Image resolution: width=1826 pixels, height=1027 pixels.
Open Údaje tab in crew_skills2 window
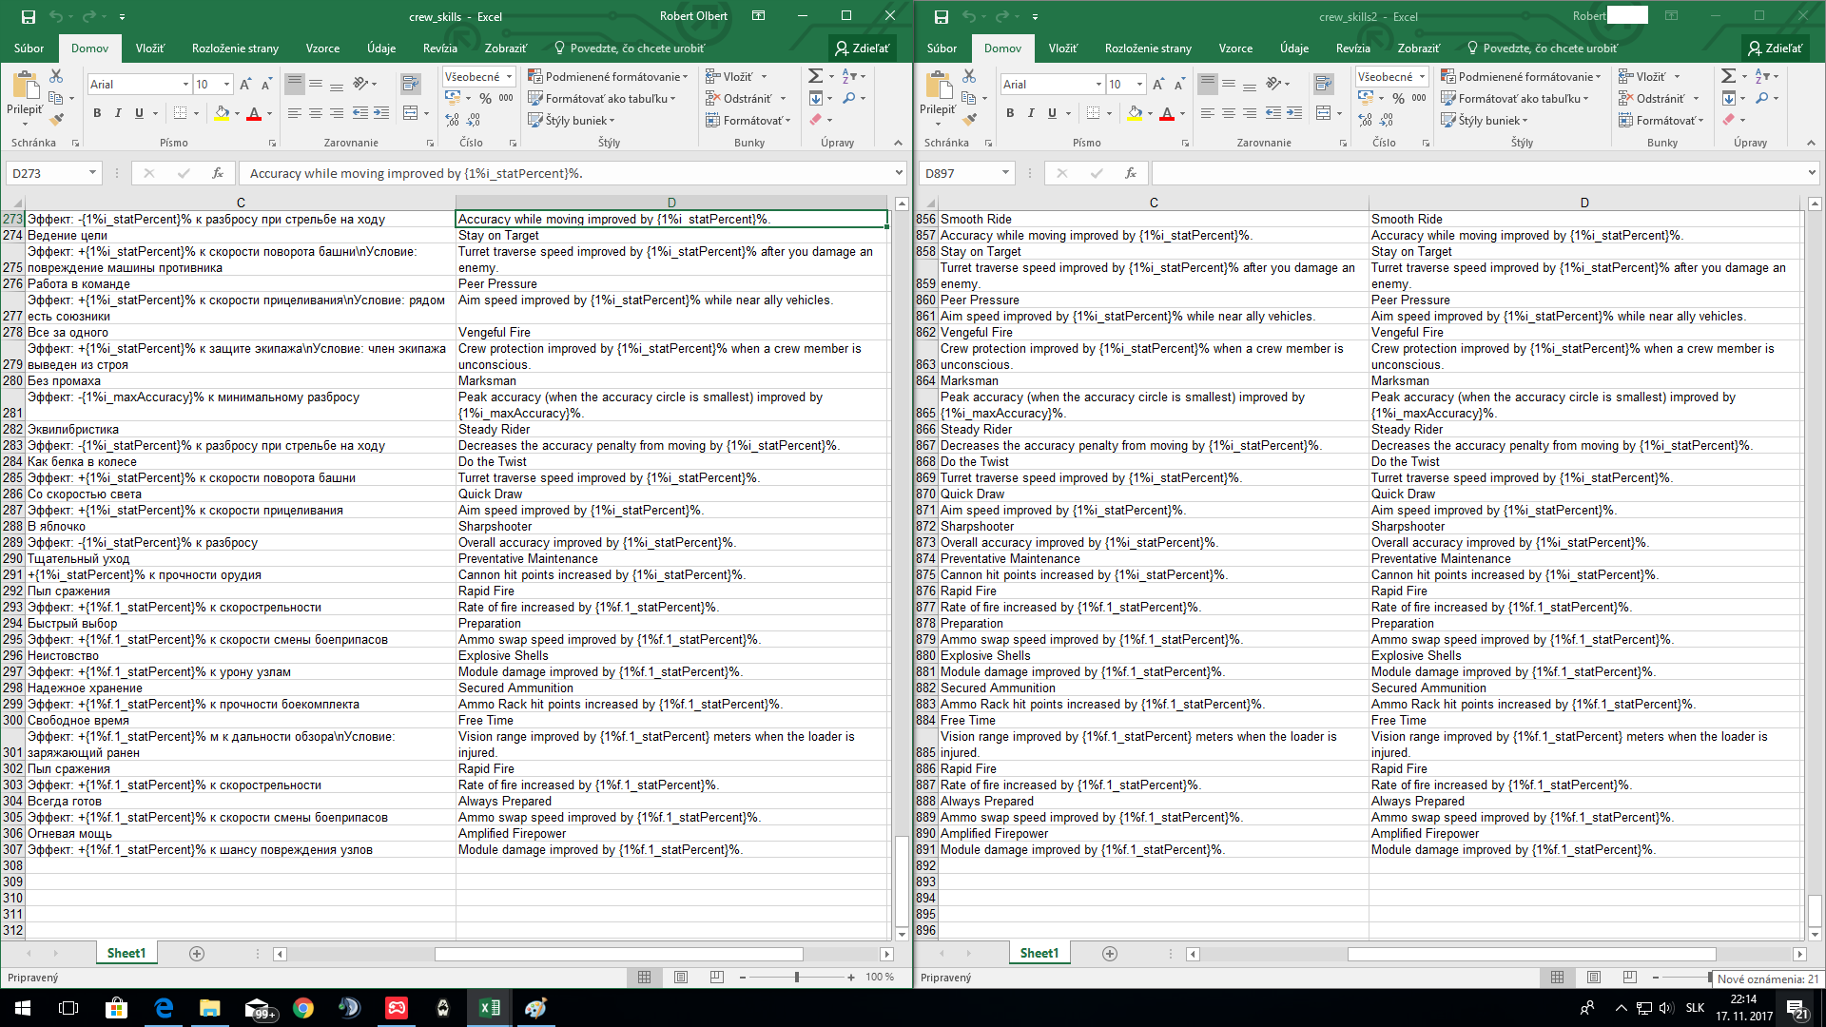[1293, 48]
